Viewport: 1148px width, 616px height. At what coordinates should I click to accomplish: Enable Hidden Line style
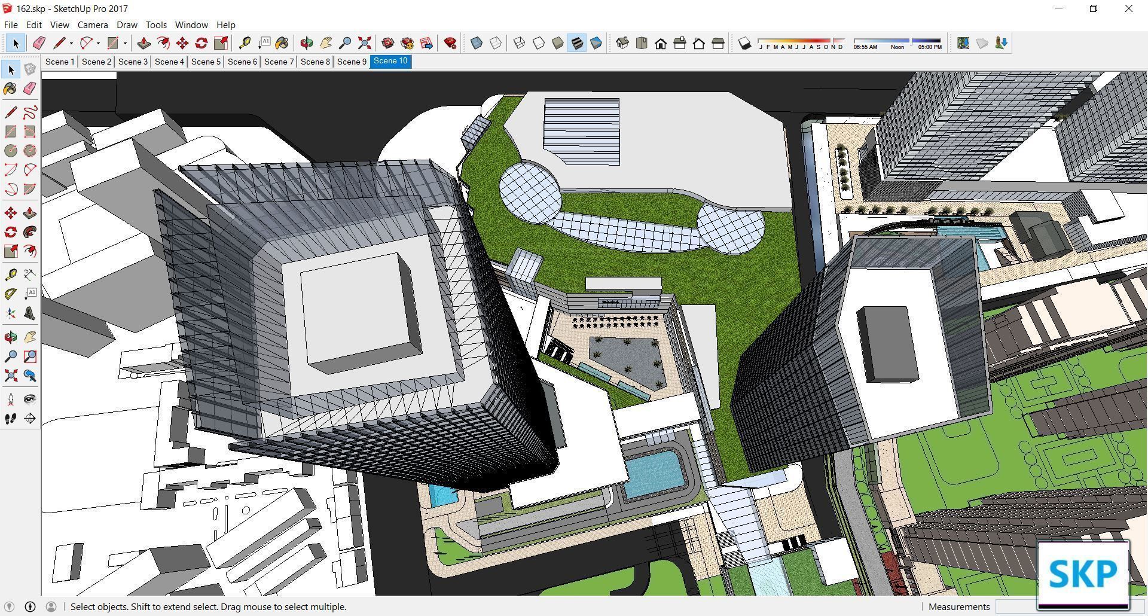pos(539,43)
